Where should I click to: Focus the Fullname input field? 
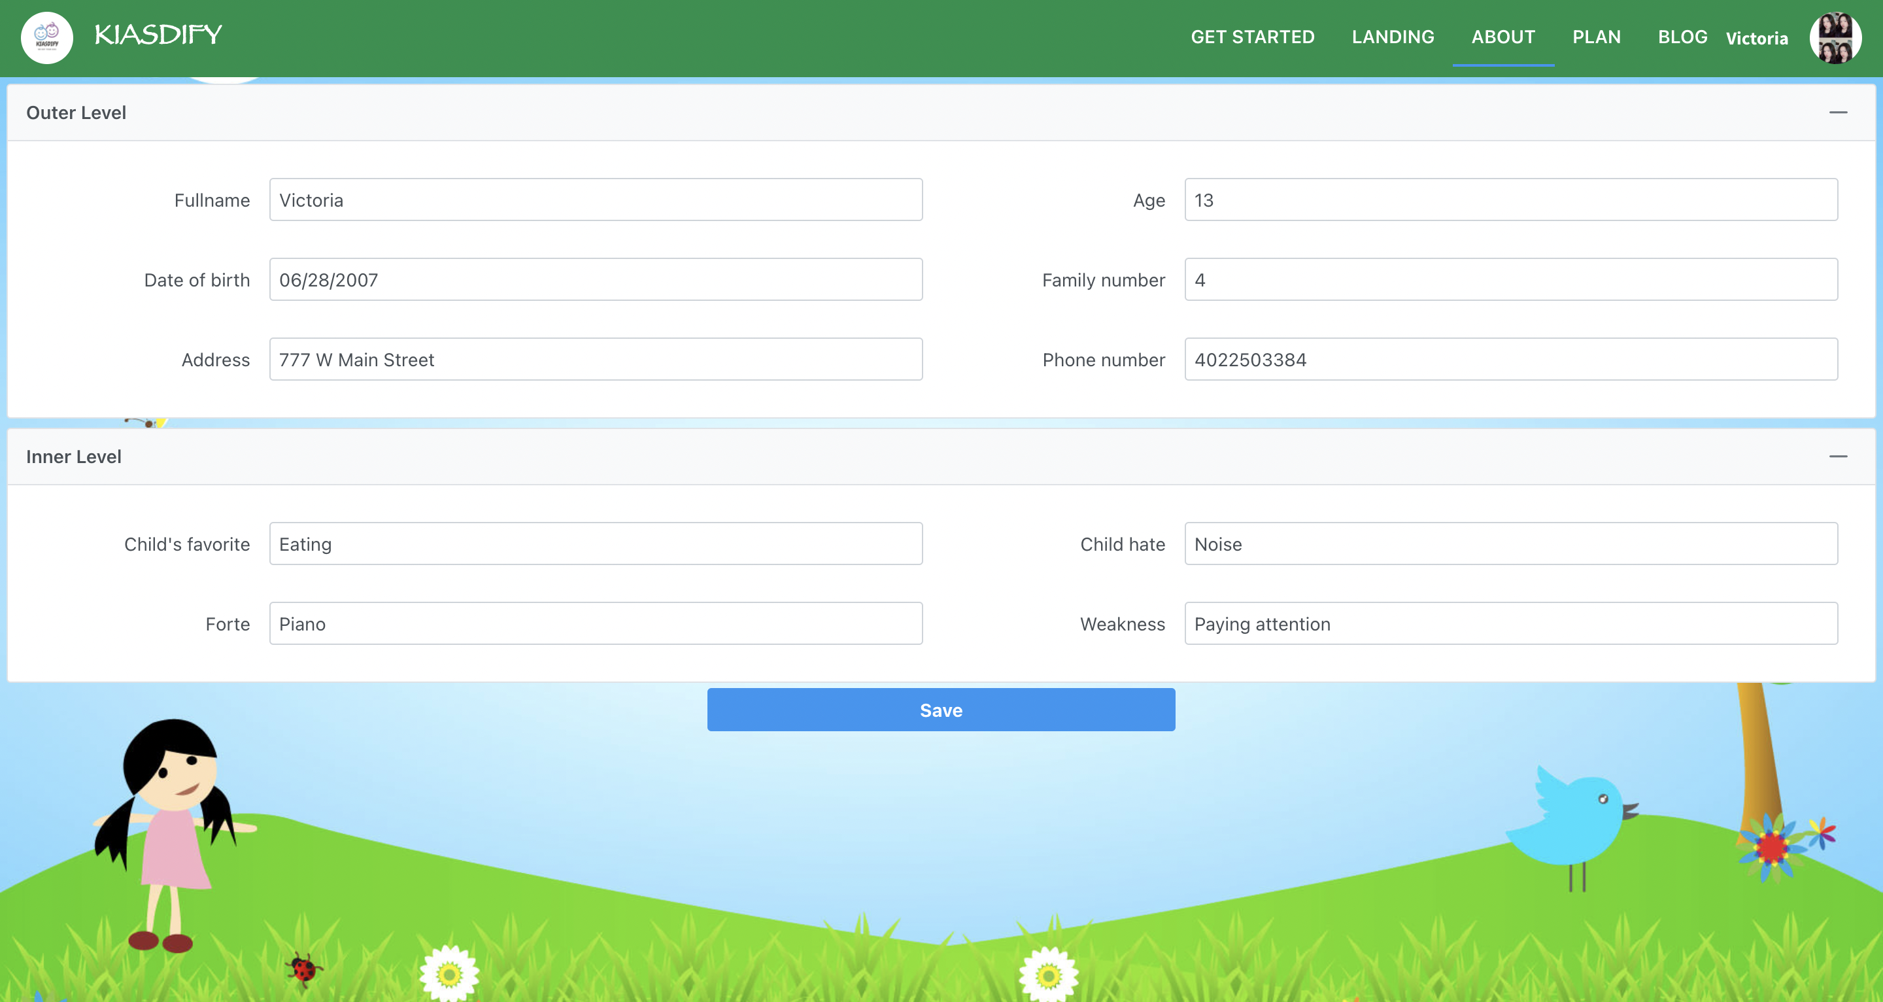[595, 199]
